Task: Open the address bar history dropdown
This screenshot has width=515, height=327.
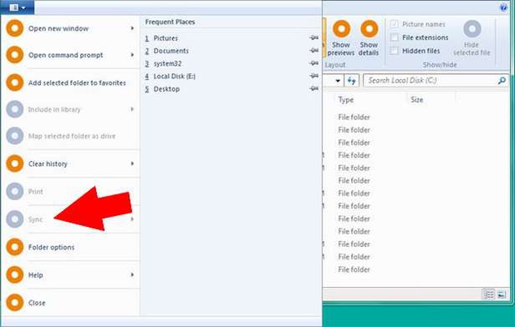Action: pos(337,81)
